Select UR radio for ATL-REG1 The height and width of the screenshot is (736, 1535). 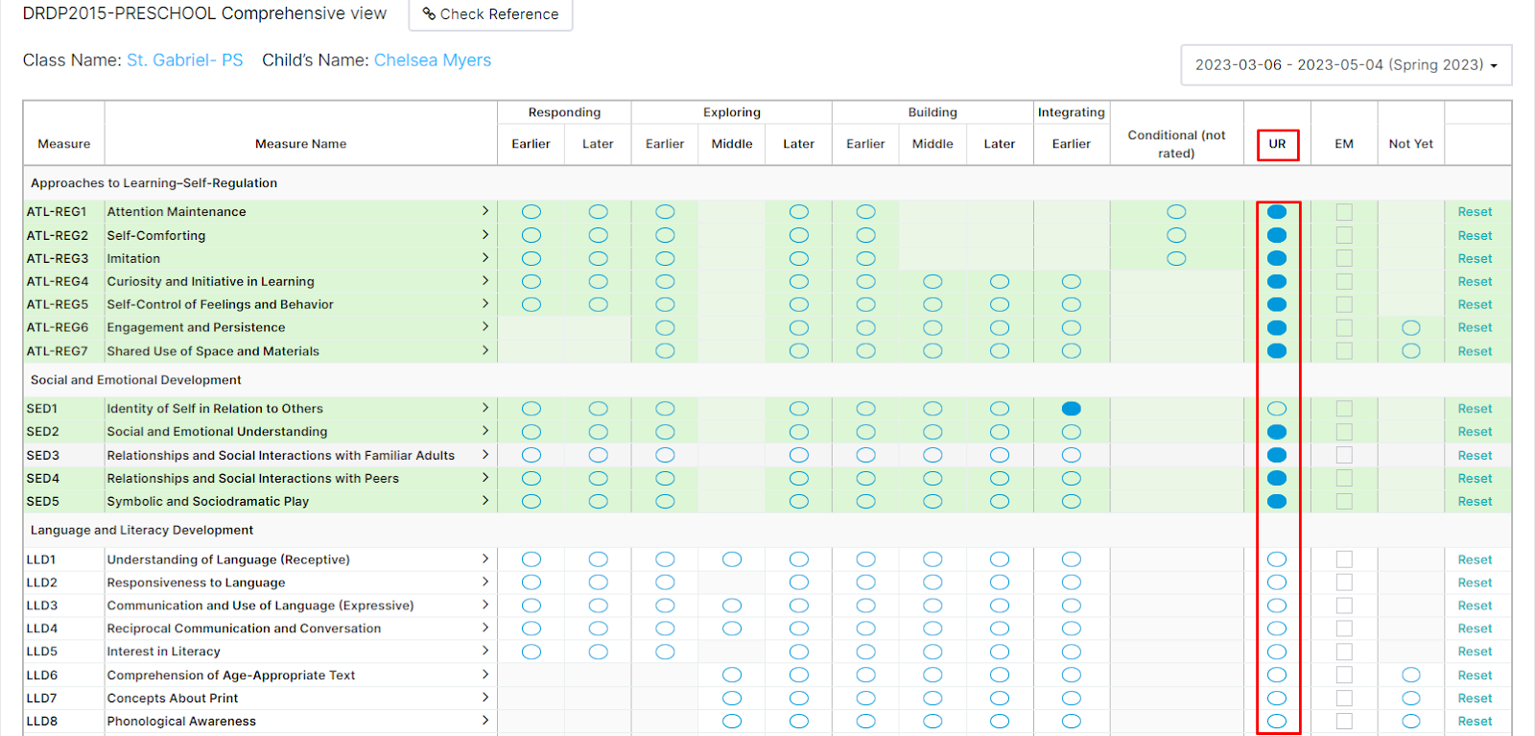point(1277,211)
